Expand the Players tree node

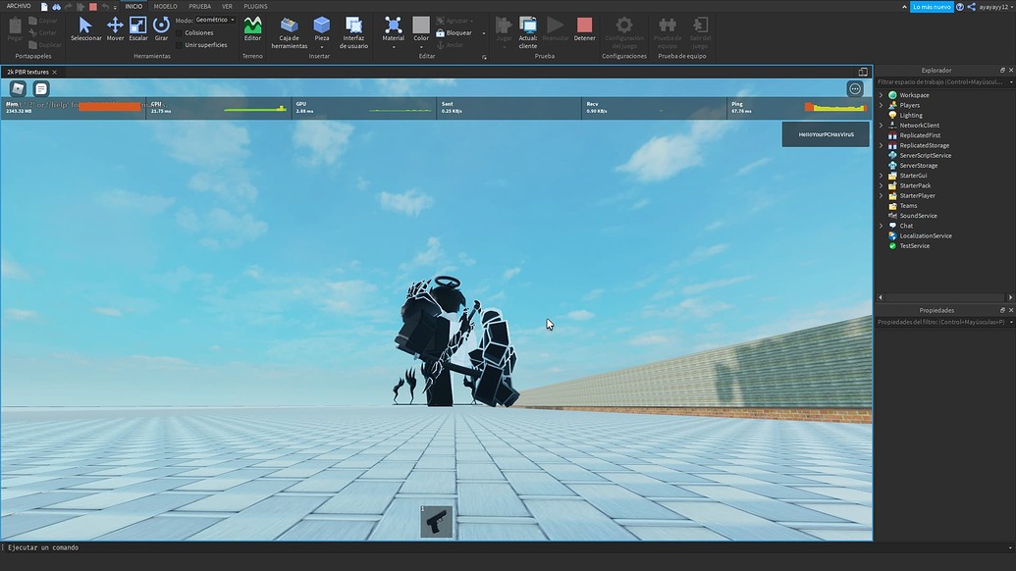pyautogui.click(x=881, y=105)
